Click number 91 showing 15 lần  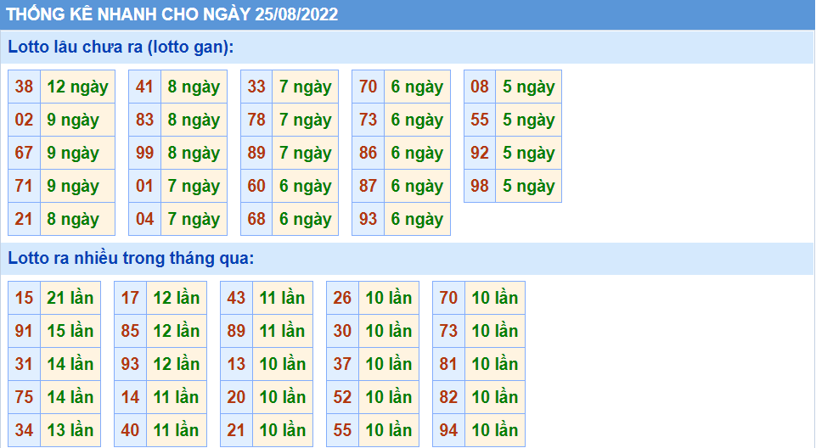(x=25, y=331)
